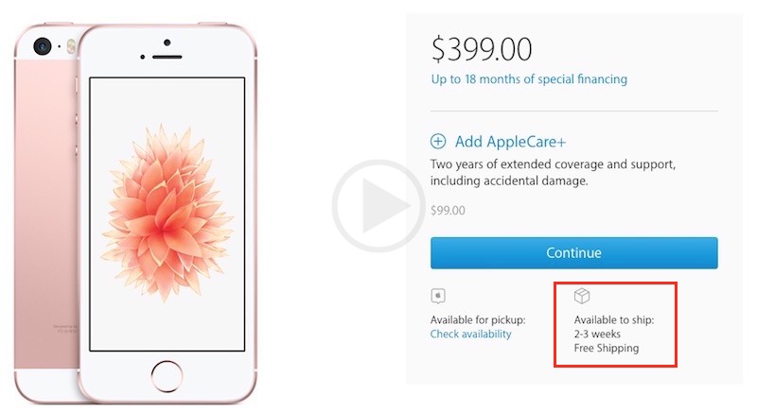Open the 18 months special financing link
The height and width of the screenshot is (412, 757).
coord(529,79)
